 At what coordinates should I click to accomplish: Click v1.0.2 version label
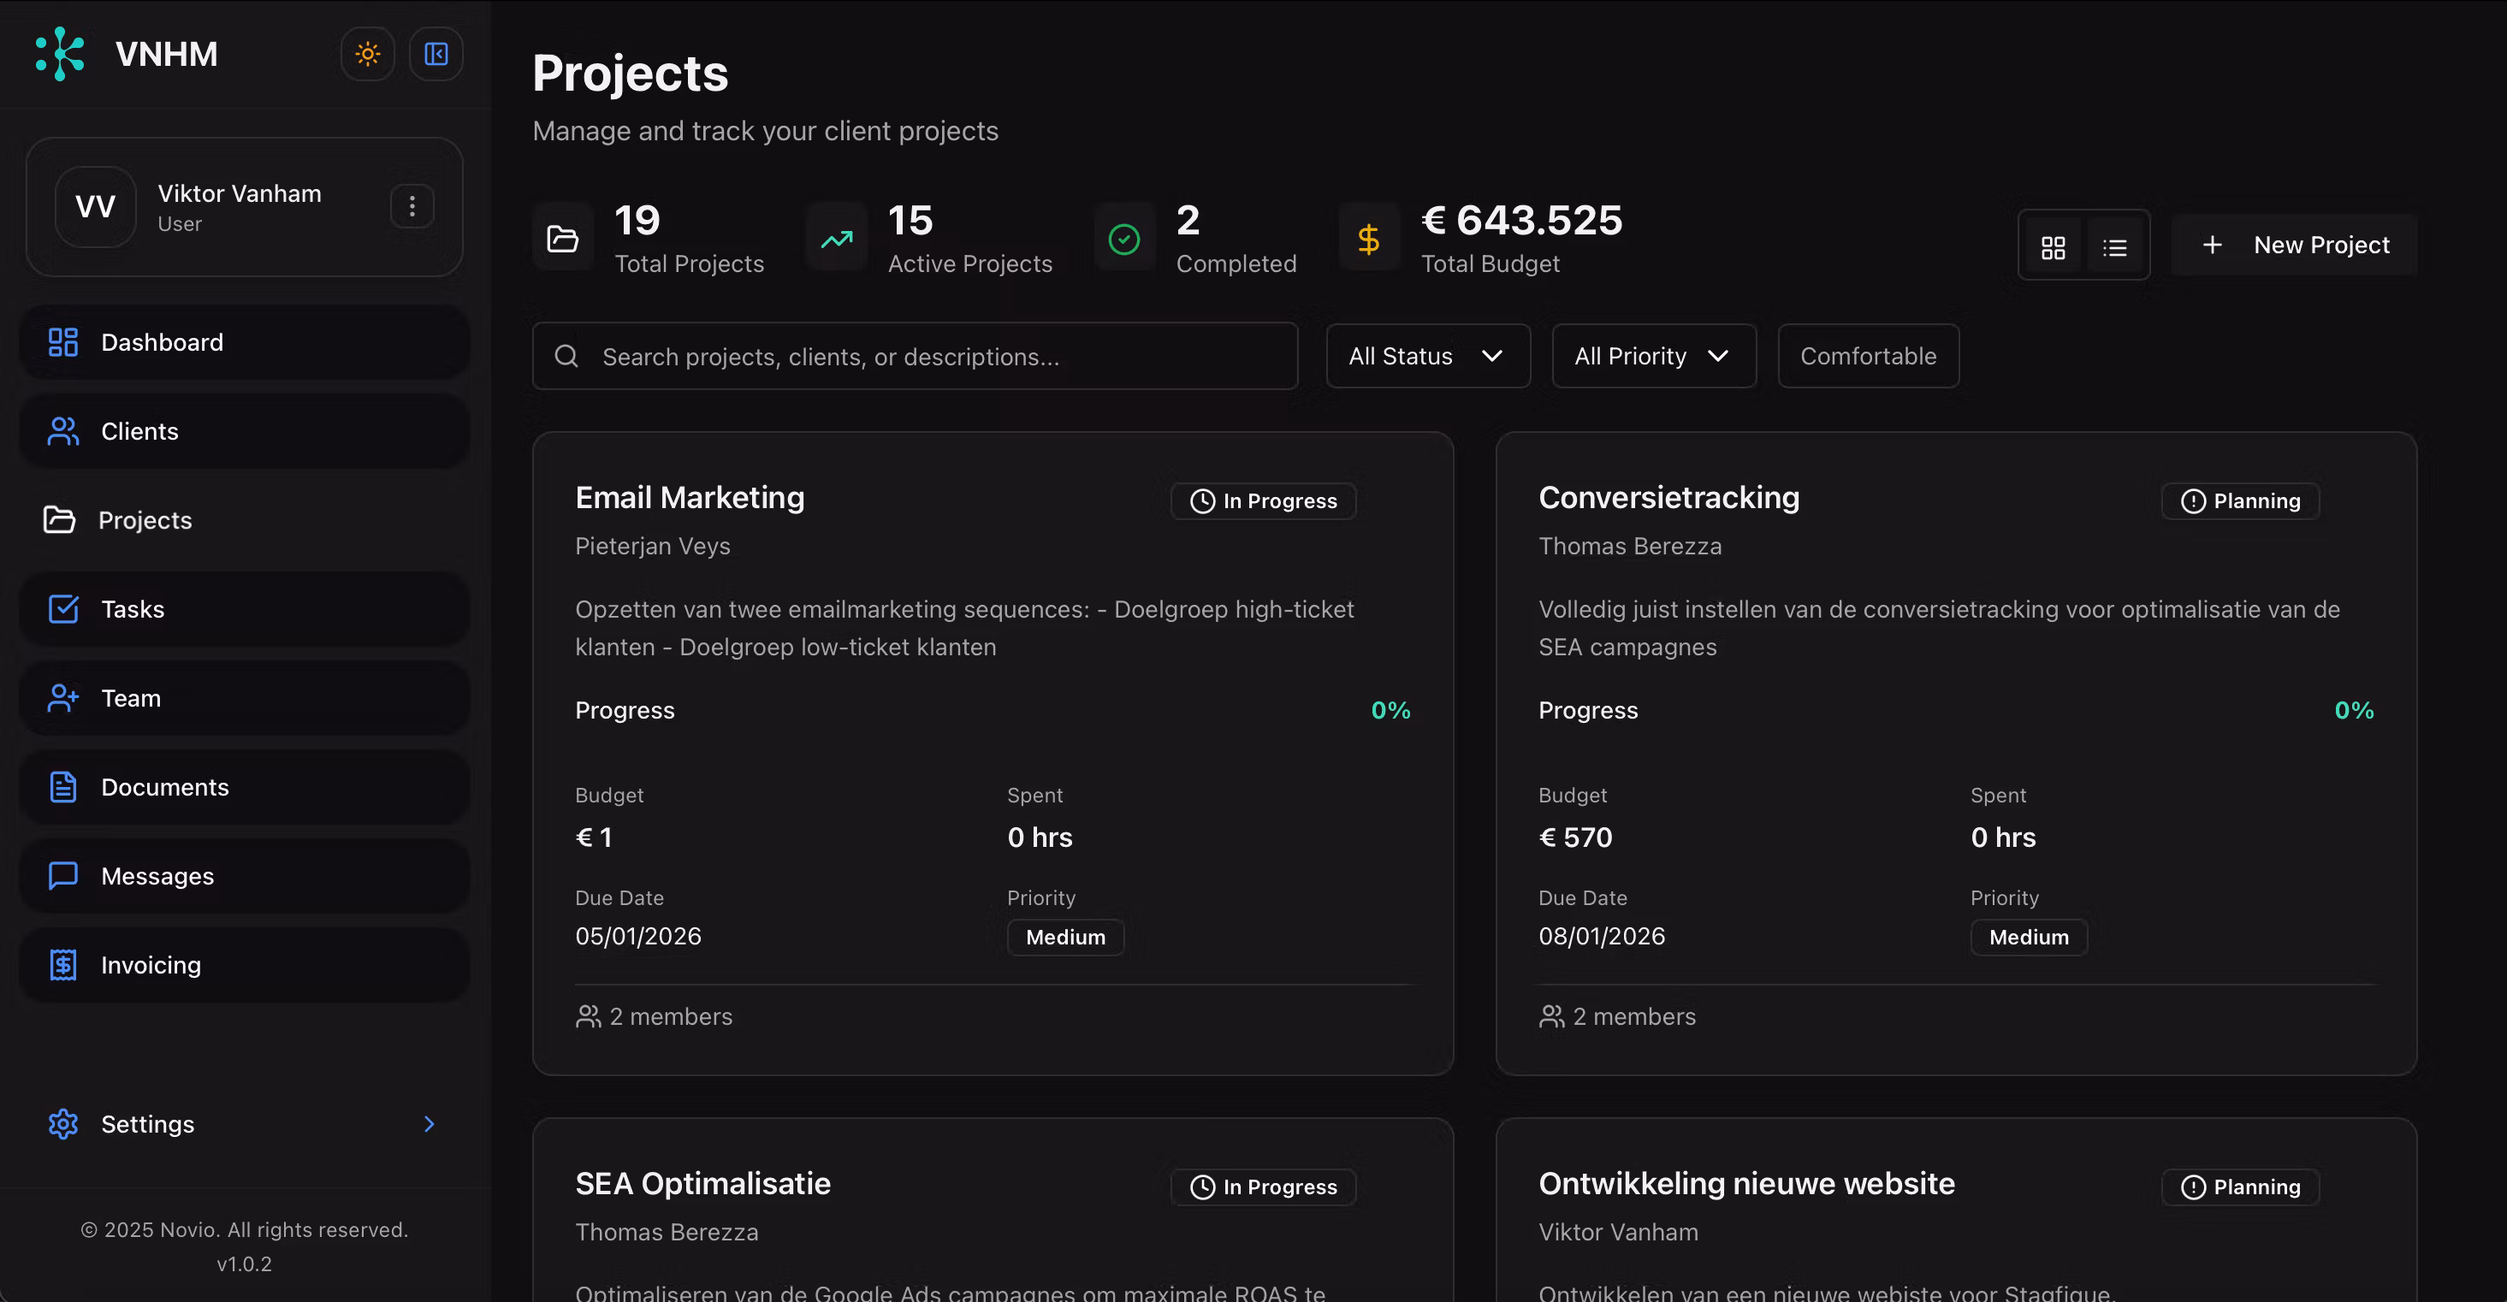tap(244, 1264)
